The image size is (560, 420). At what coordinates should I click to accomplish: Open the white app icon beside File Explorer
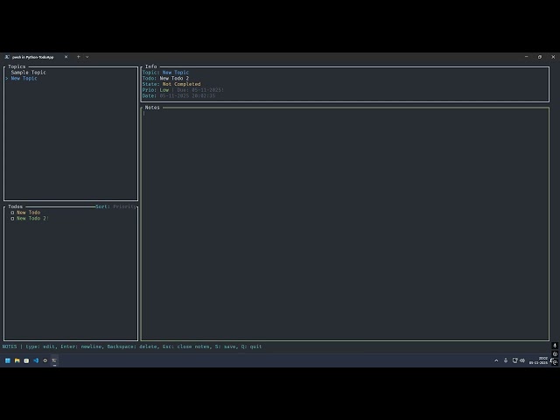(26, 360)
